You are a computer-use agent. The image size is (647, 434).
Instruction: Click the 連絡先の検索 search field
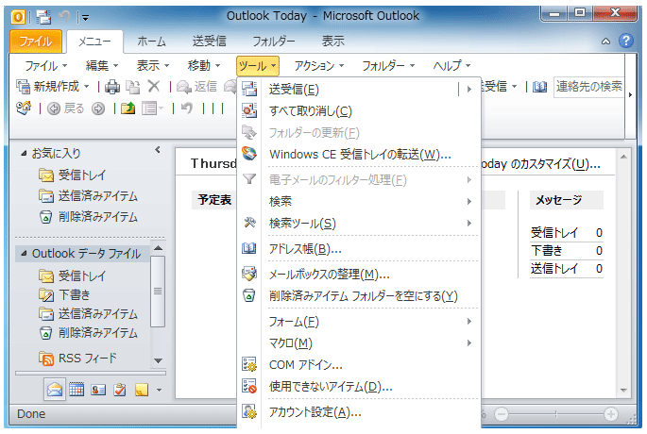[x=588, y=87]
